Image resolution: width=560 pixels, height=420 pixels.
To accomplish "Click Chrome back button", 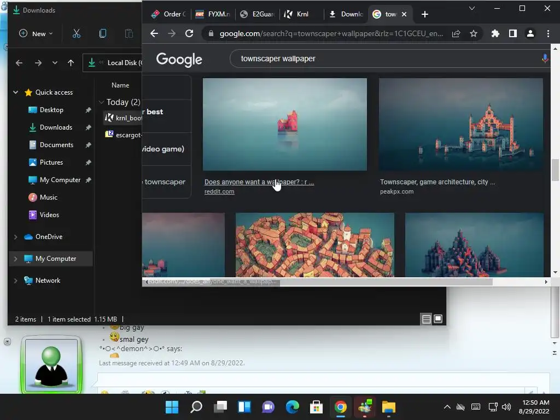I will pyautogui.click(x=154, y=33).
